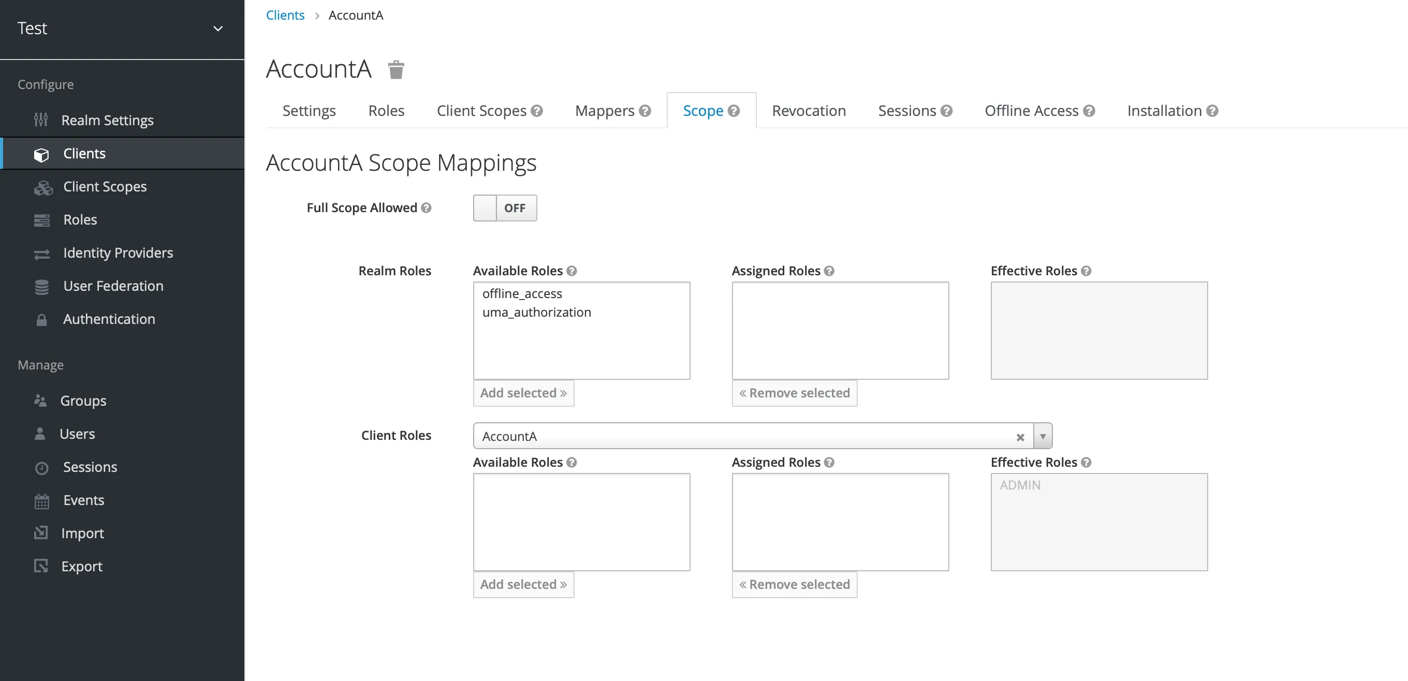Click the trash icon next to AccountA

(x=395, y=70)
